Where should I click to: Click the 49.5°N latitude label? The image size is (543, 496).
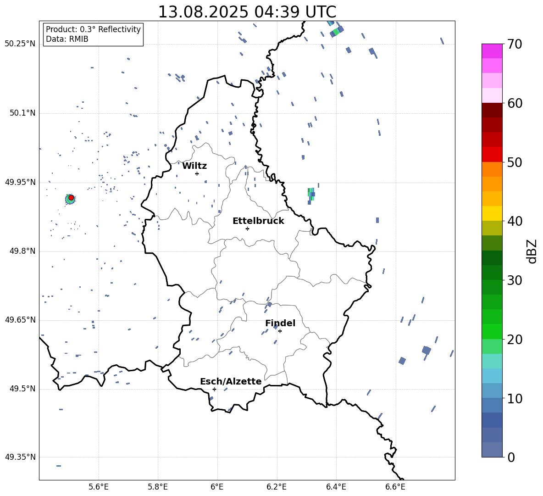tap(22, 389)
